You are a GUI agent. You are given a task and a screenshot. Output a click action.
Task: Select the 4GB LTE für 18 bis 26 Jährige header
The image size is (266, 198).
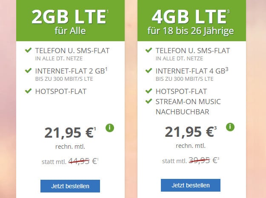click(x=192, y=20)
